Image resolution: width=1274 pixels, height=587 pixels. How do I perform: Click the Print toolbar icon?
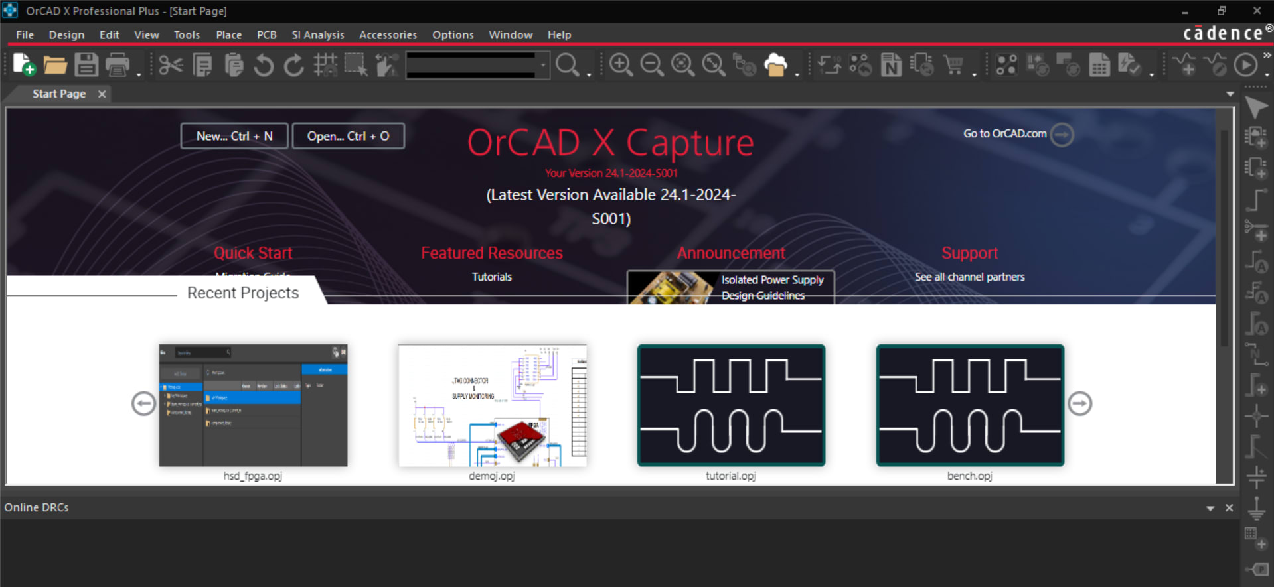coord(118,64)
